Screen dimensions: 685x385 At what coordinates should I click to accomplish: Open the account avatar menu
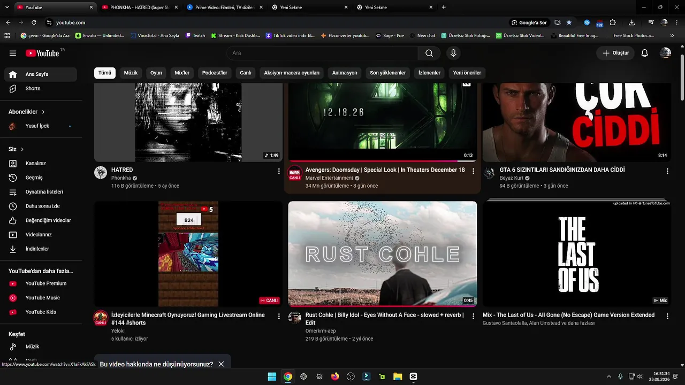point(665,53)
